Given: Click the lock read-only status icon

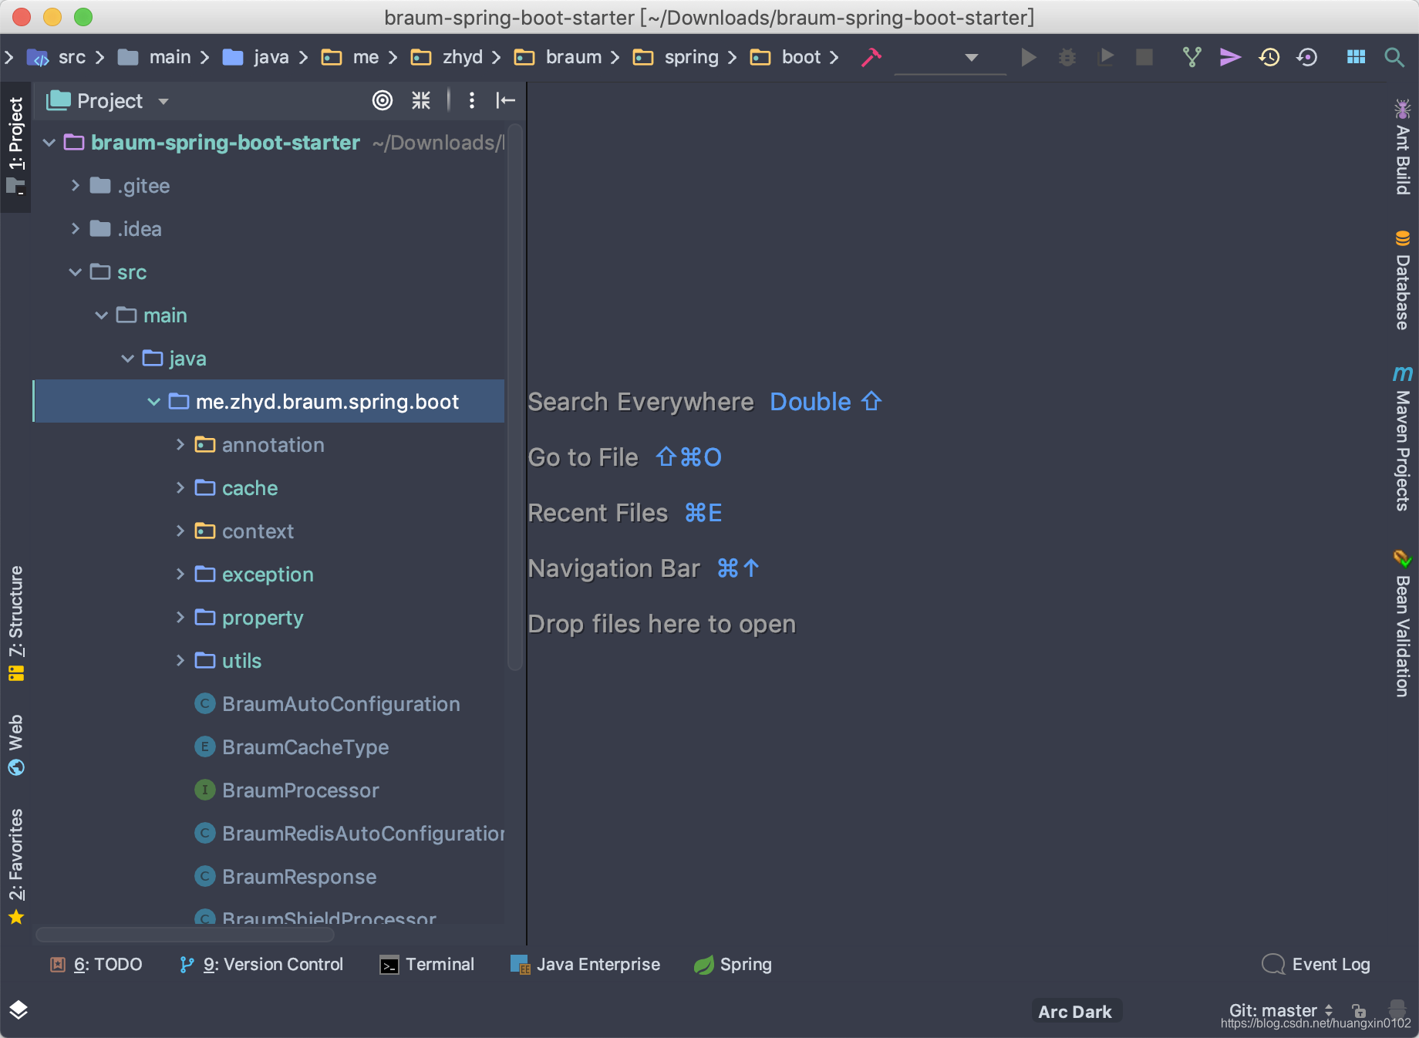Looking at the screenshot, I should (1359, 1010).
